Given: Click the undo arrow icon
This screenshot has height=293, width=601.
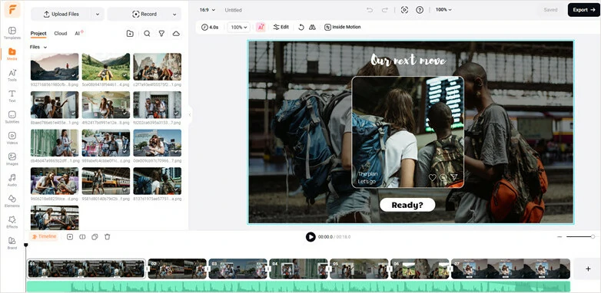Looking at the screenshot, I should (x=370, y=10).
